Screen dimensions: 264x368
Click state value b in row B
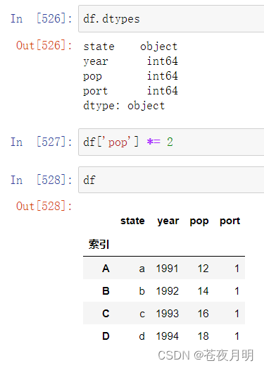pyautogui.click(x=142, y=291)
